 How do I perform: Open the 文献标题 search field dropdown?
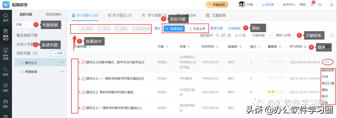262,35
